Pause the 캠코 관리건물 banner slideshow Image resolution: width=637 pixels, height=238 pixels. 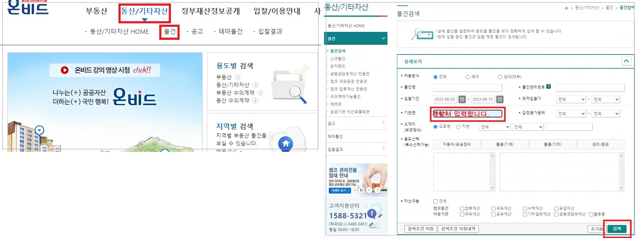(361, 190)
